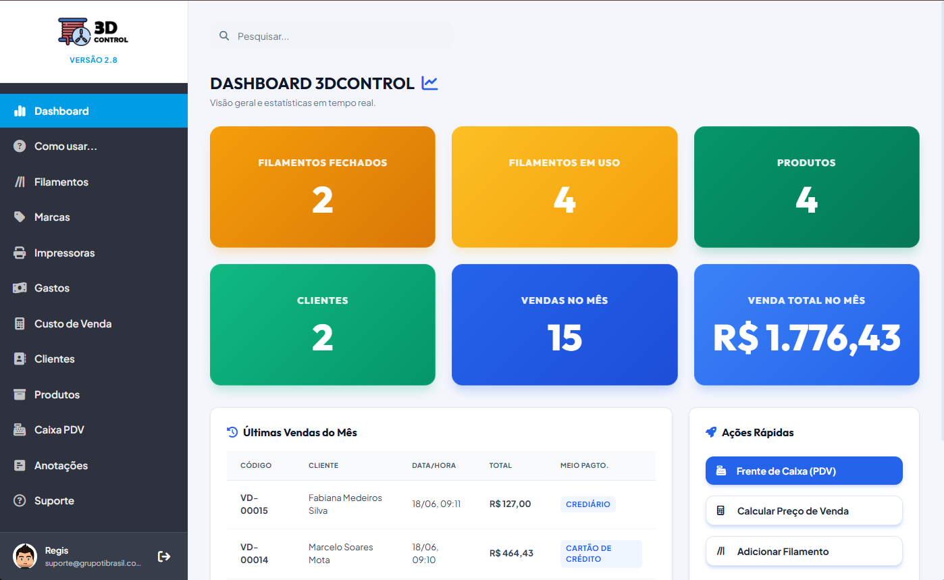This screenshot has width=944, height=580.
Task: Select the Vendas no Mês card
Action: (x=565, y=325)
